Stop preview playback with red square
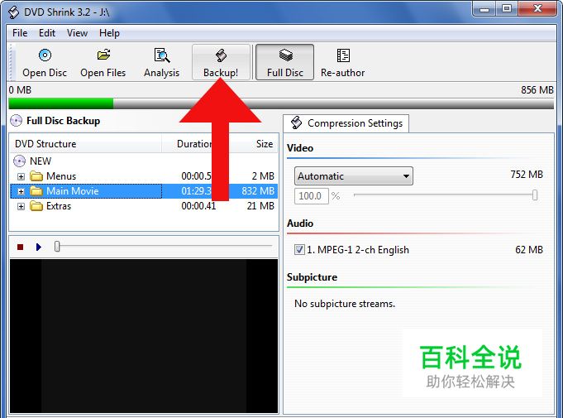The image size is (563, 418). pos(20,247)
